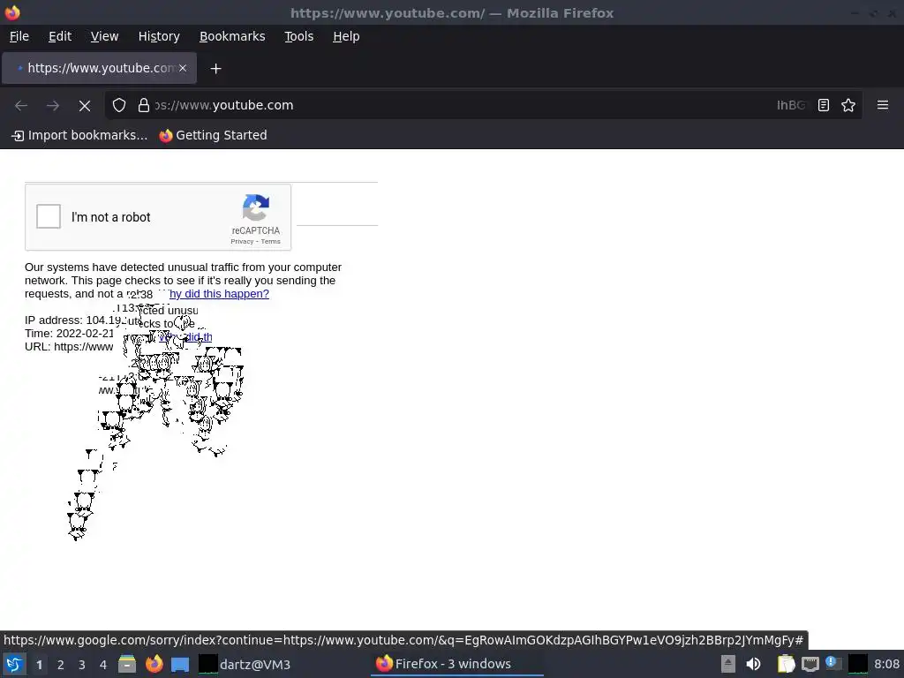Open removable media tray icon
Image resolution: width=904 pixels, height=678 pixels.
728,664
